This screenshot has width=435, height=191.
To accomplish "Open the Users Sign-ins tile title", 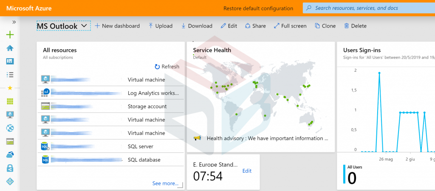I will pyautogui.click(x=362, y=50).
